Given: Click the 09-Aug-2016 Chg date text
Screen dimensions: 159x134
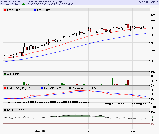Looking at the screenshot, I should click(11, 4).
